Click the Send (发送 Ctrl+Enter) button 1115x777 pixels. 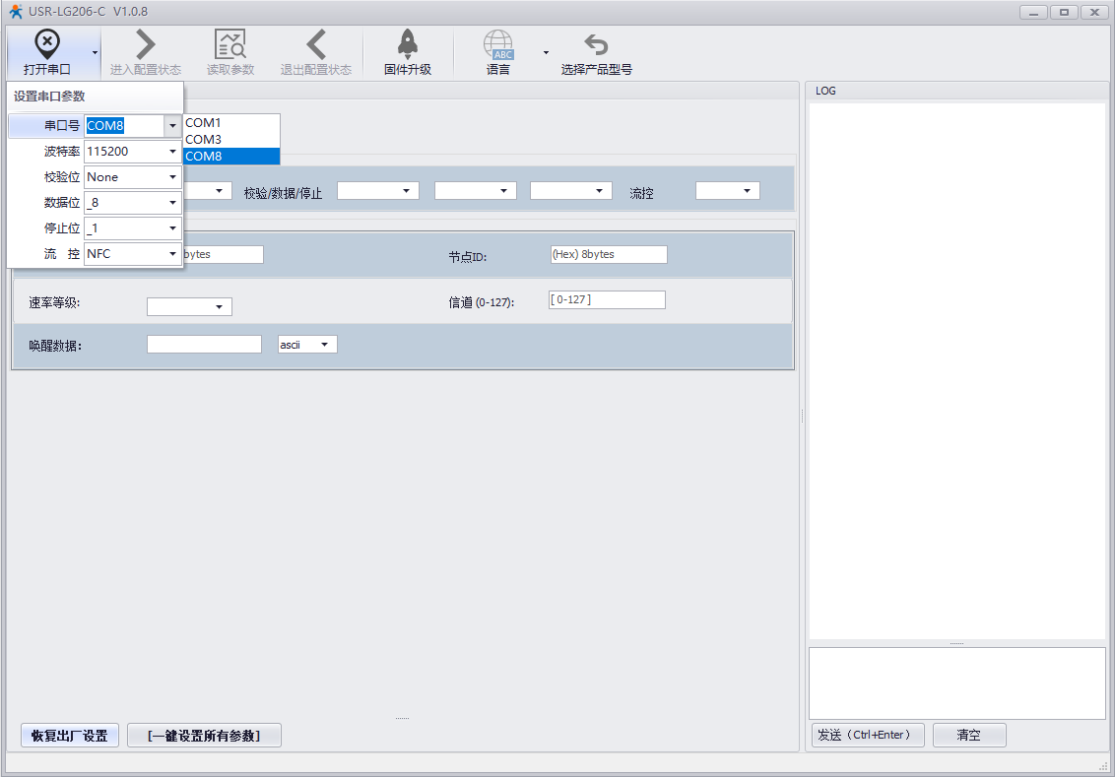[867, 735]
